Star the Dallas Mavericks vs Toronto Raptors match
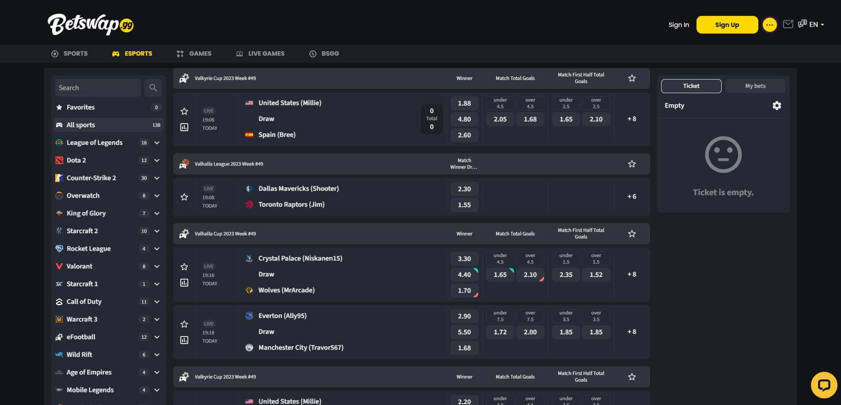 point(184,197)
